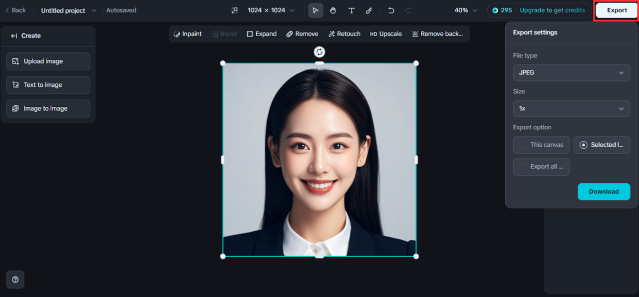Click the bottom-right corner resize handle
Viewport: 639px width, 297px height.
point(416,256)
